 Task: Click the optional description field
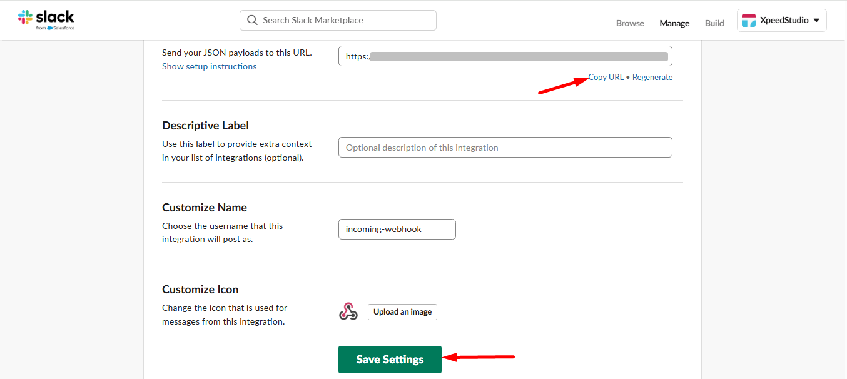(x=505, y=147)
